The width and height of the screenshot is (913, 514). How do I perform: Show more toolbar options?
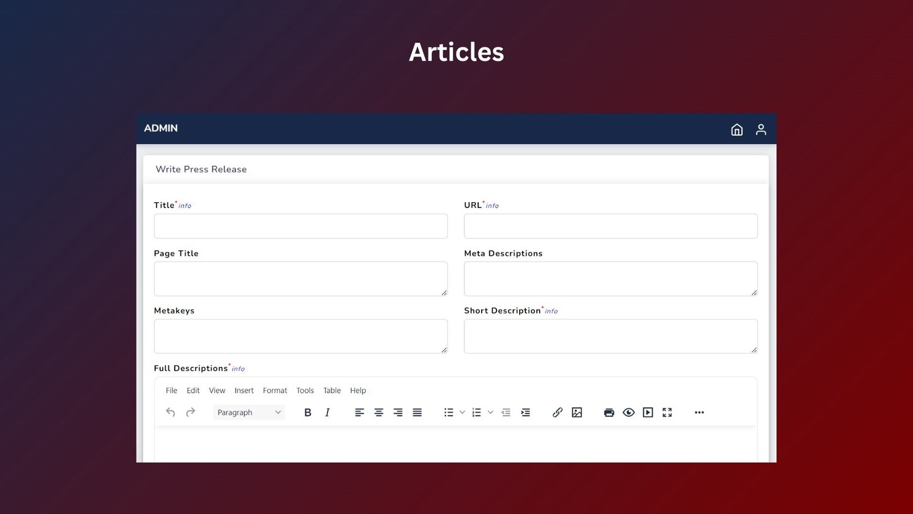(700, 412)
